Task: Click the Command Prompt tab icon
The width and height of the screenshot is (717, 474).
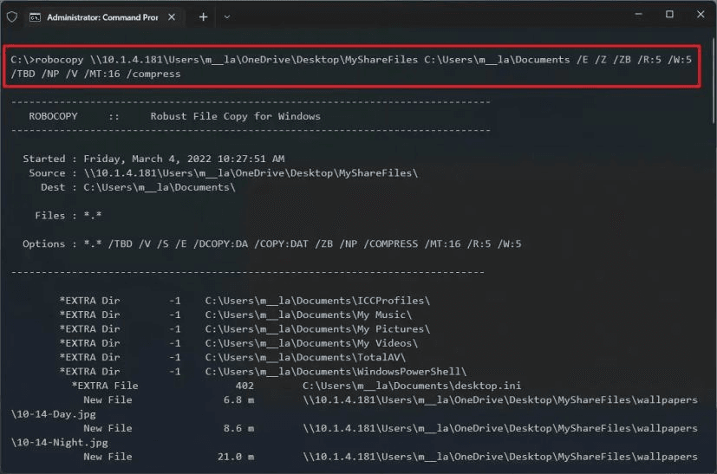Action: pos(34,16)
